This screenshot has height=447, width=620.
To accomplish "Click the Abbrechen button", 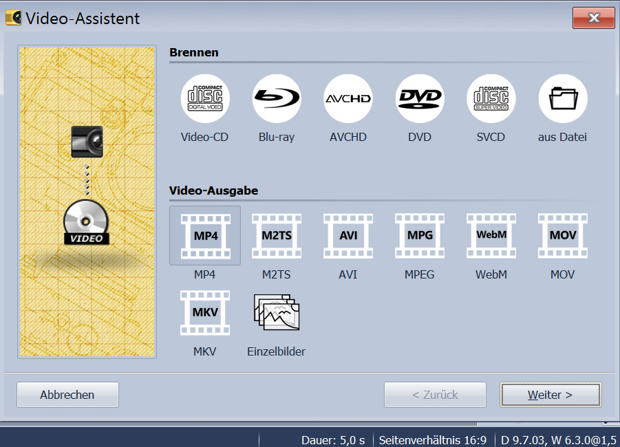I will pos(67,395).
